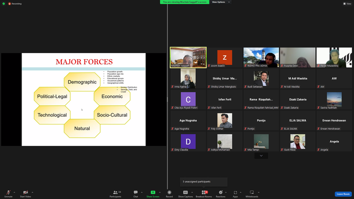Image resolution: width=354 pixels, height=199 pixels.
Task: Open the Apps icon
Action: (235, 192)
